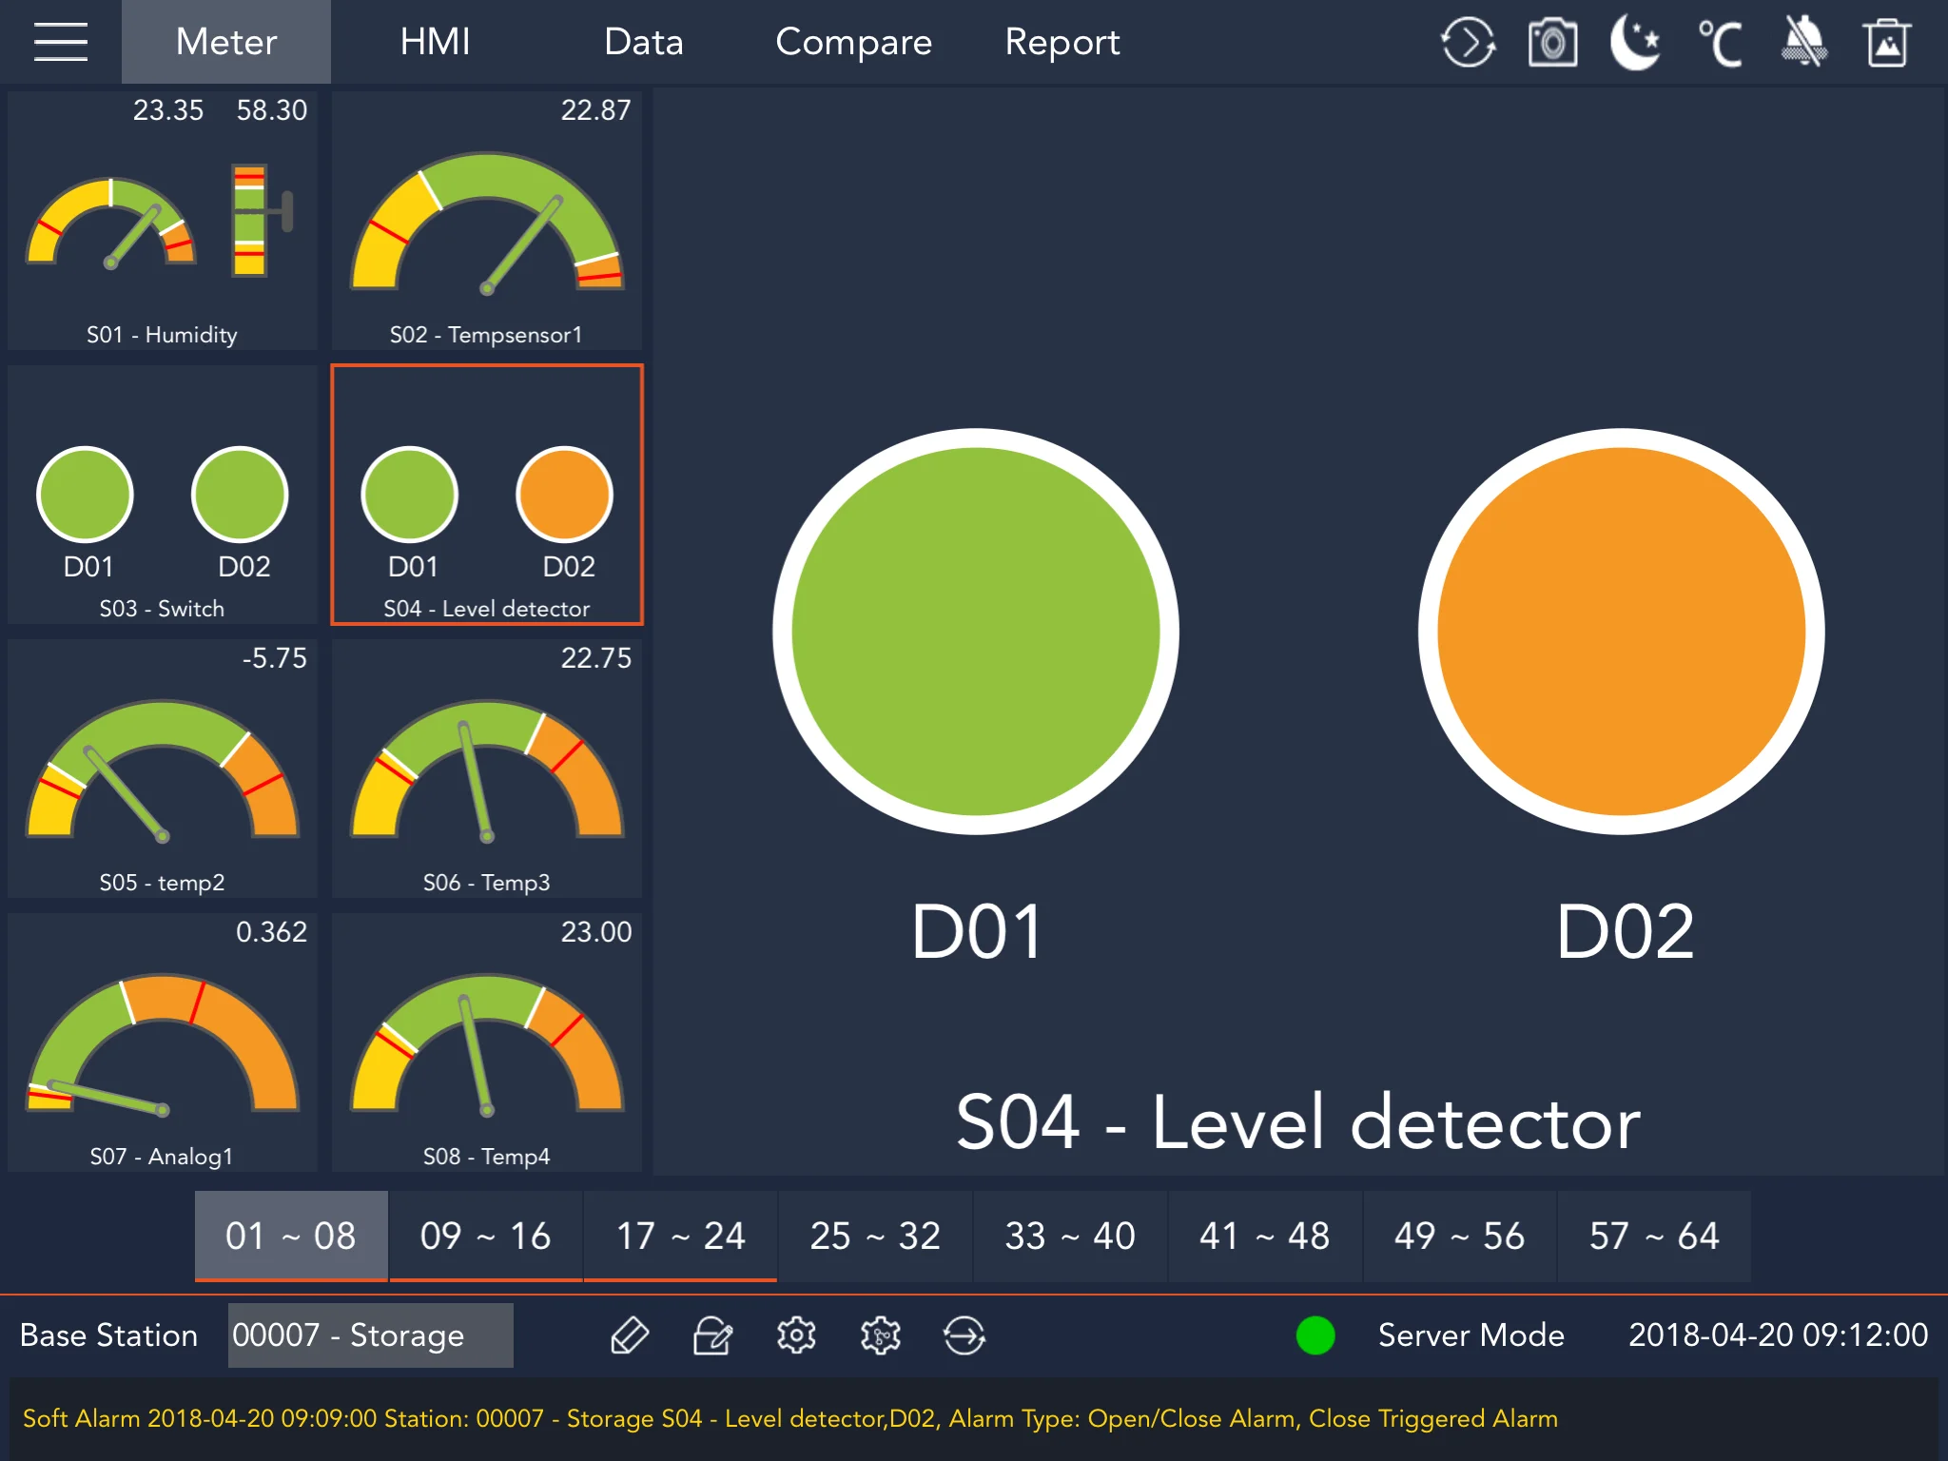Open the Base Station 00007 - Storage selector
The width and height of the screenshot is (1948, 1461).
[370, 1335]
